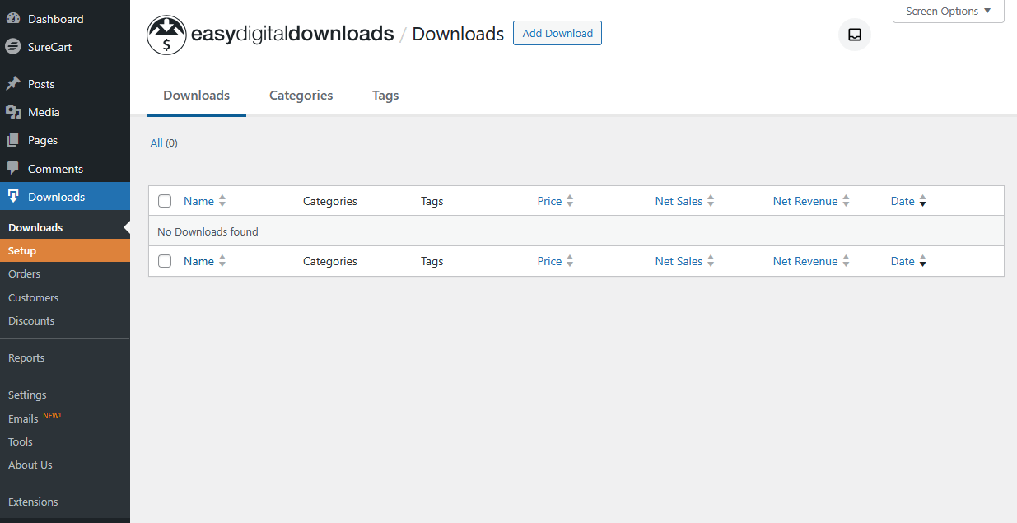Click the All (0) filter link
The image size is (1017, 523).
coord(164,142)
